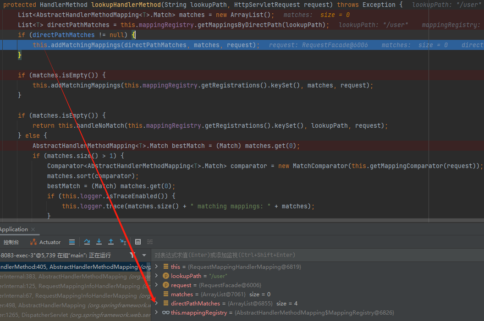Click the editor horizontal scrollbar
Screen dimensions: 484x321
click(214, 220)
